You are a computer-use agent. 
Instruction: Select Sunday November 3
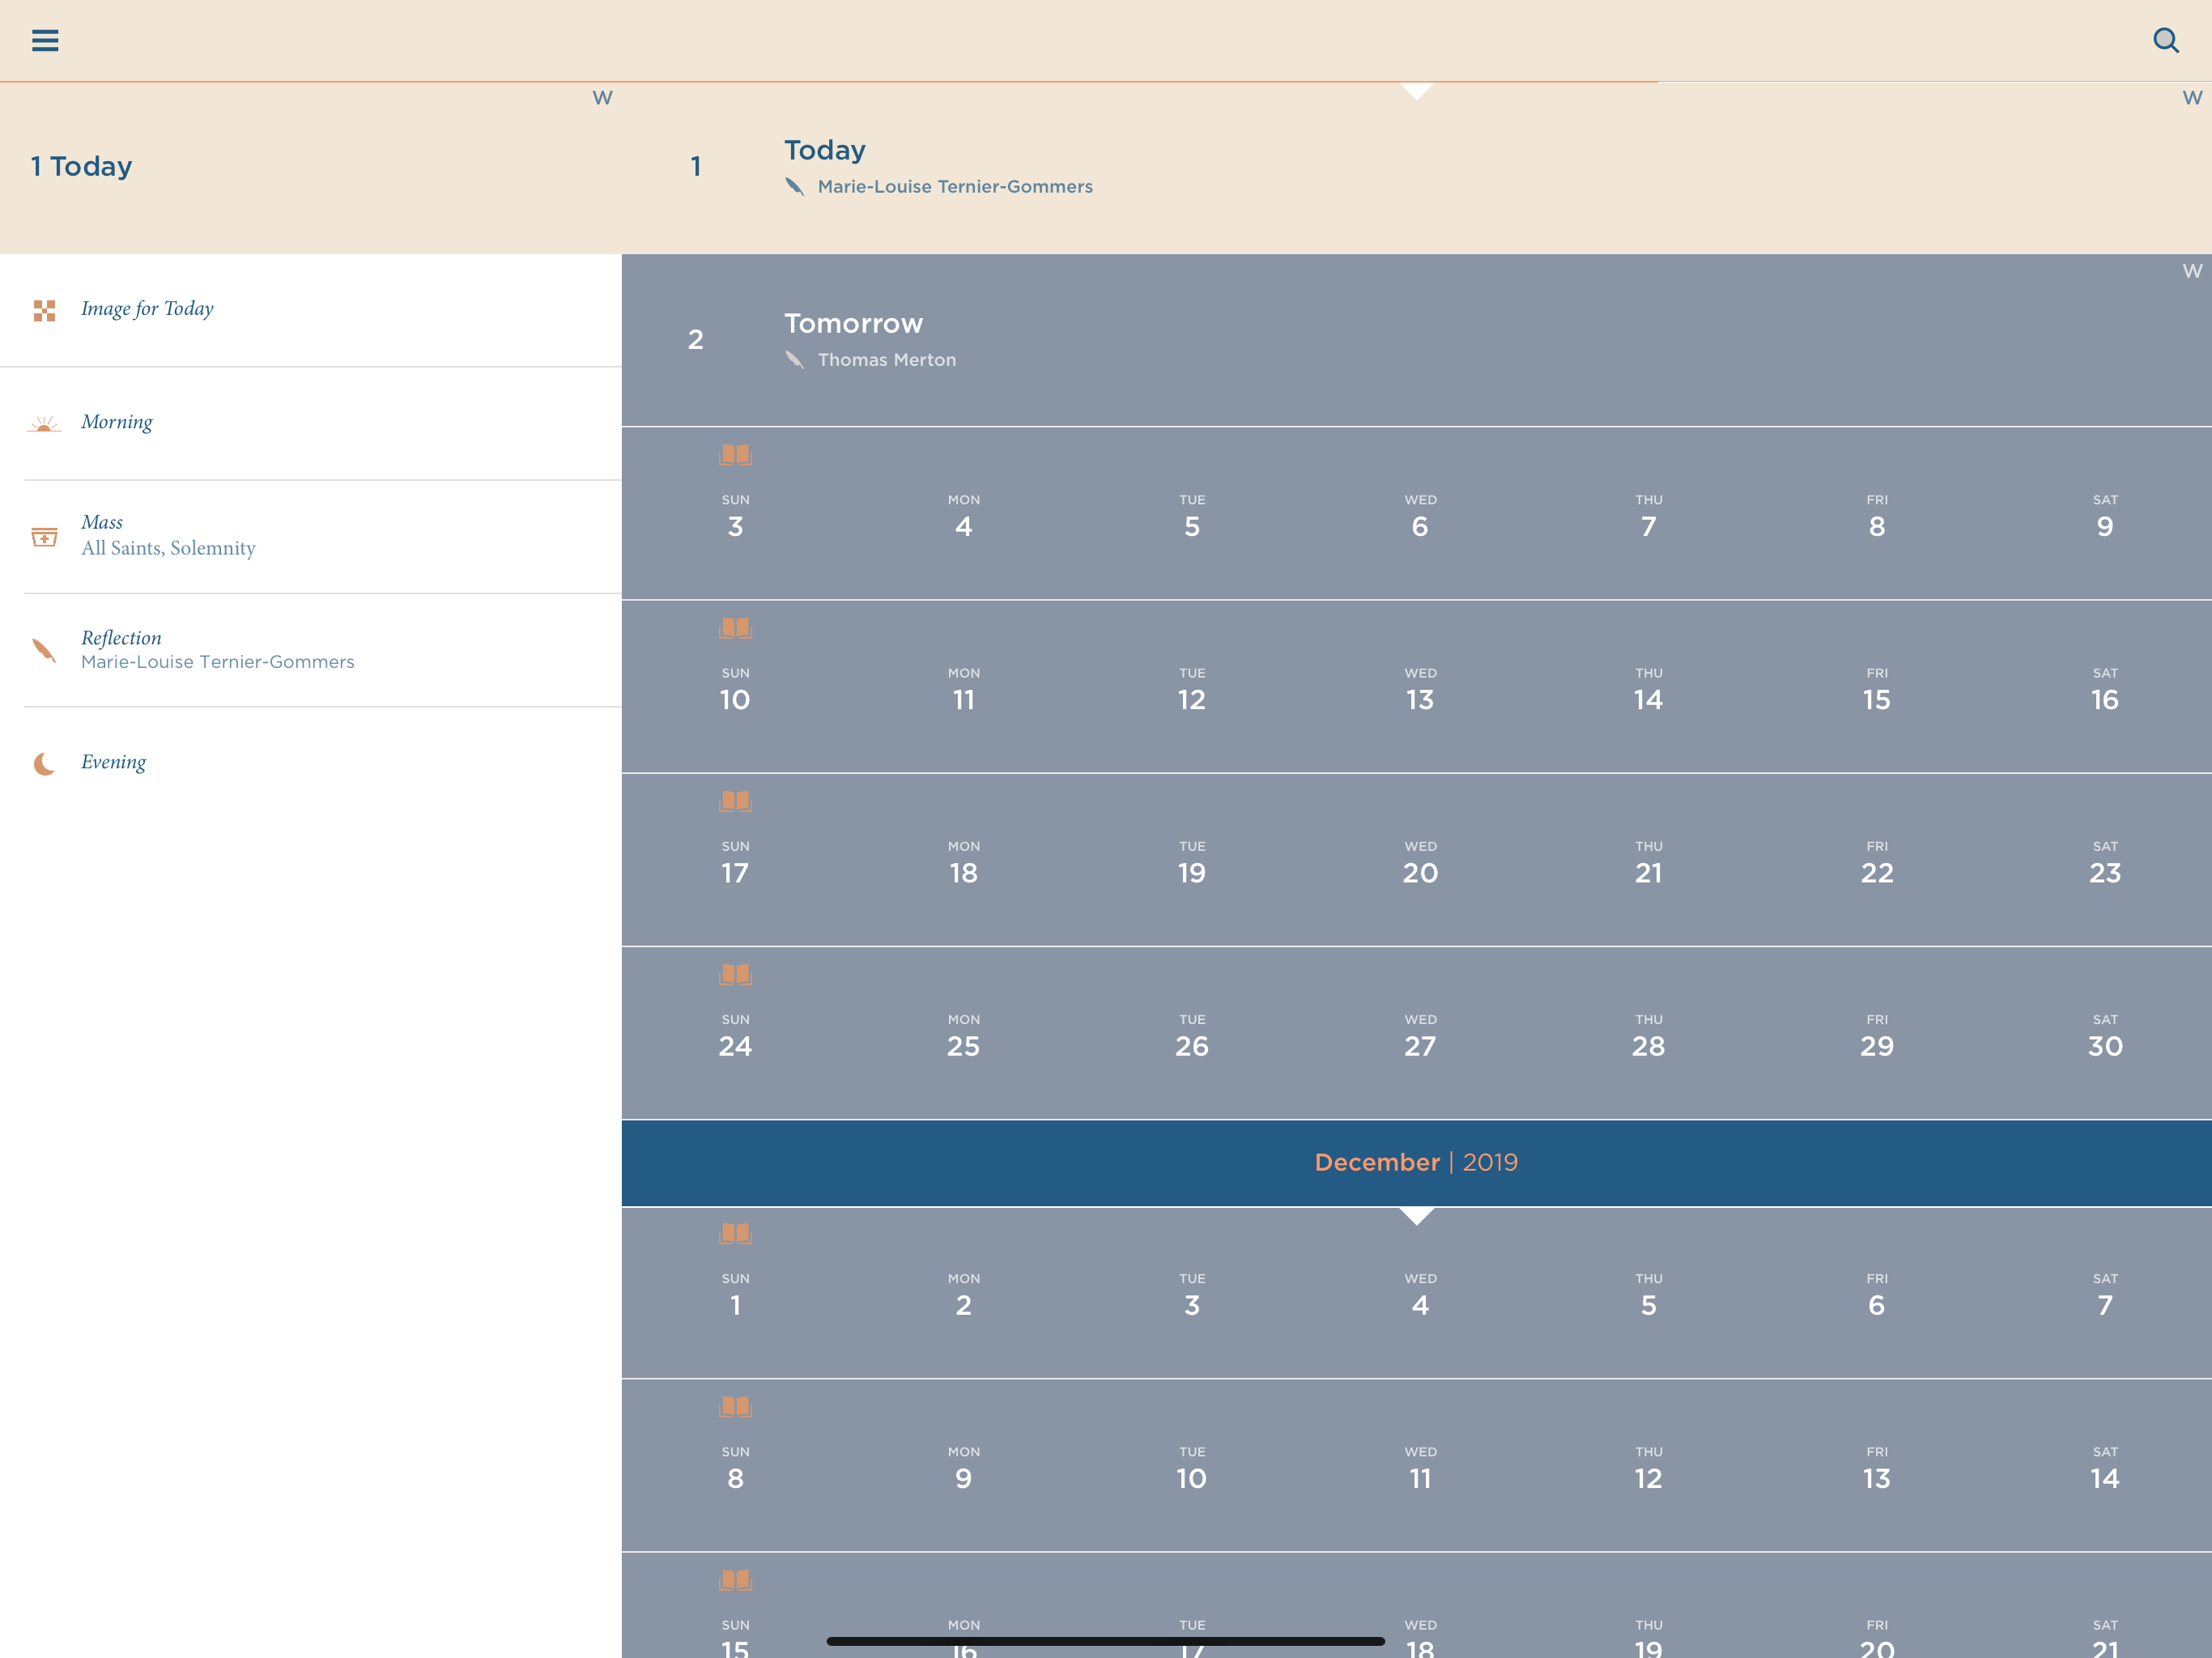[x=735, y=516]
